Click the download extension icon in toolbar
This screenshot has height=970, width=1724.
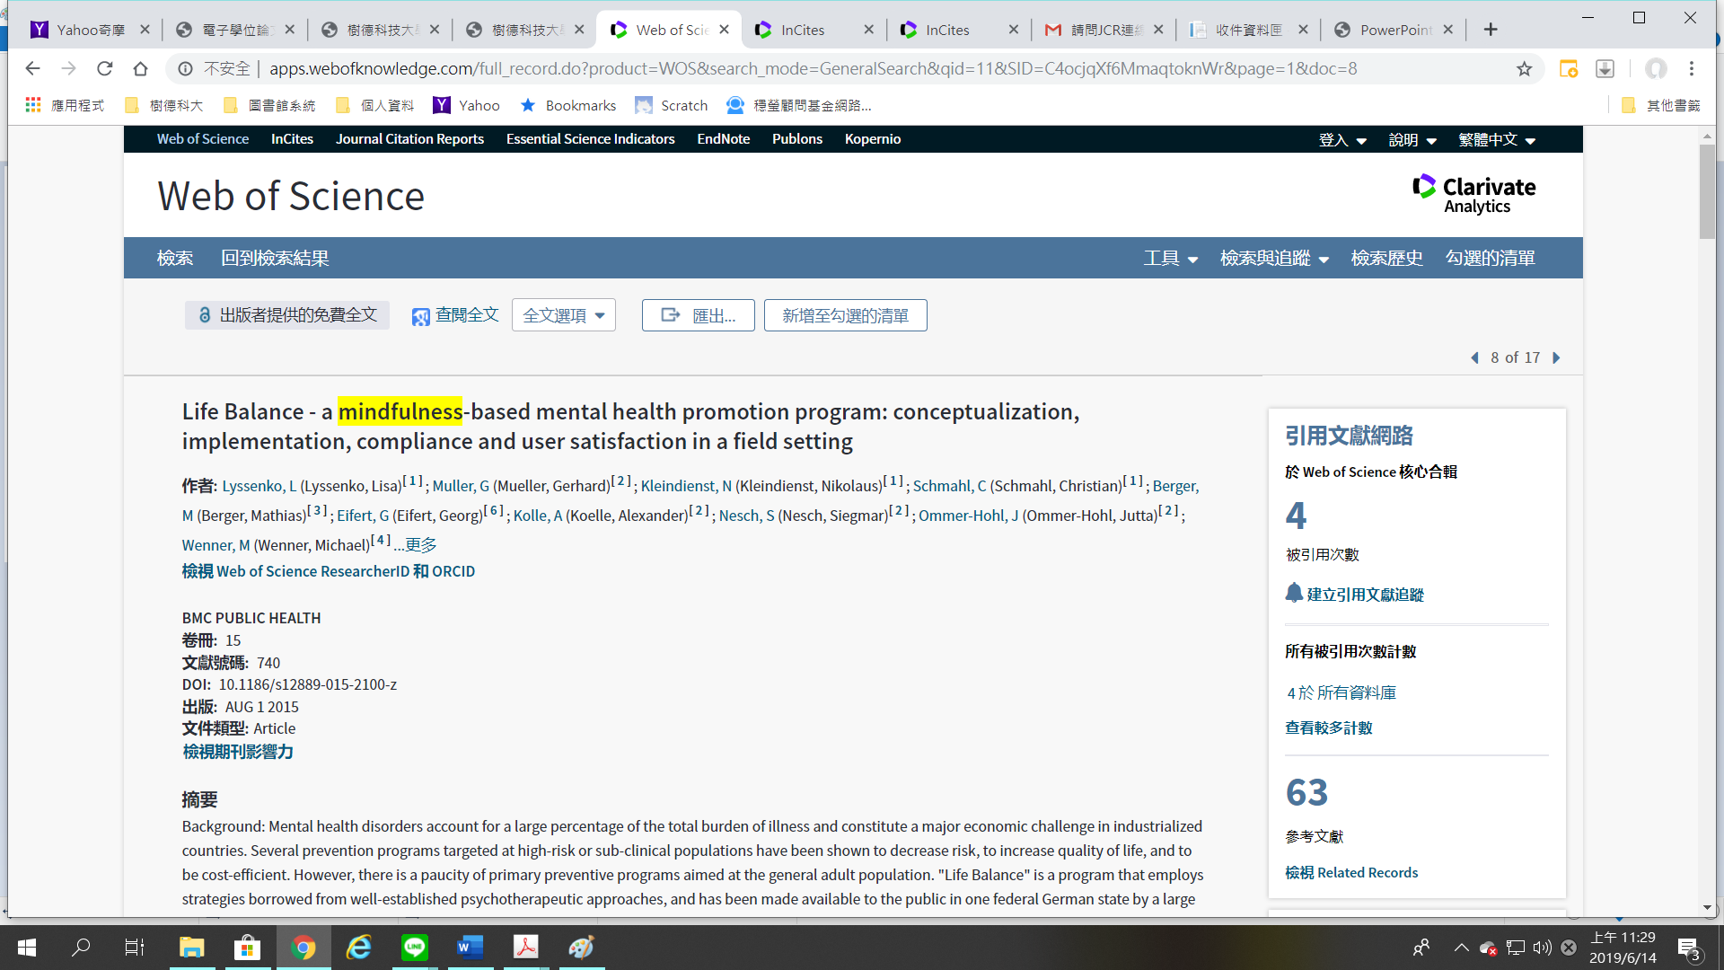coord(1605,69)
